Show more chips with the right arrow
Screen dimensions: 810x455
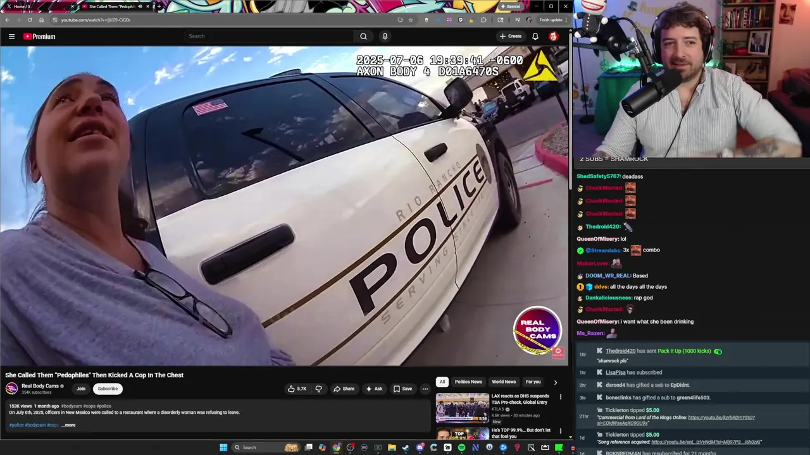(556, 382)
